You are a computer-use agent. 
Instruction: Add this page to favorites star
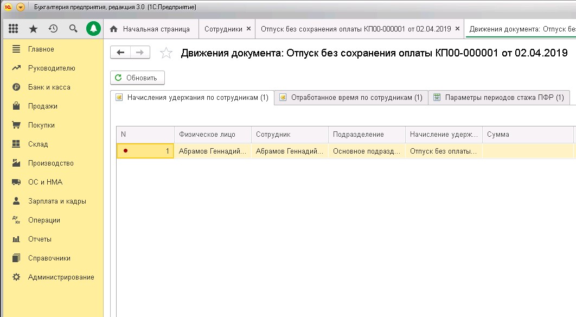(x=167, y=53)
